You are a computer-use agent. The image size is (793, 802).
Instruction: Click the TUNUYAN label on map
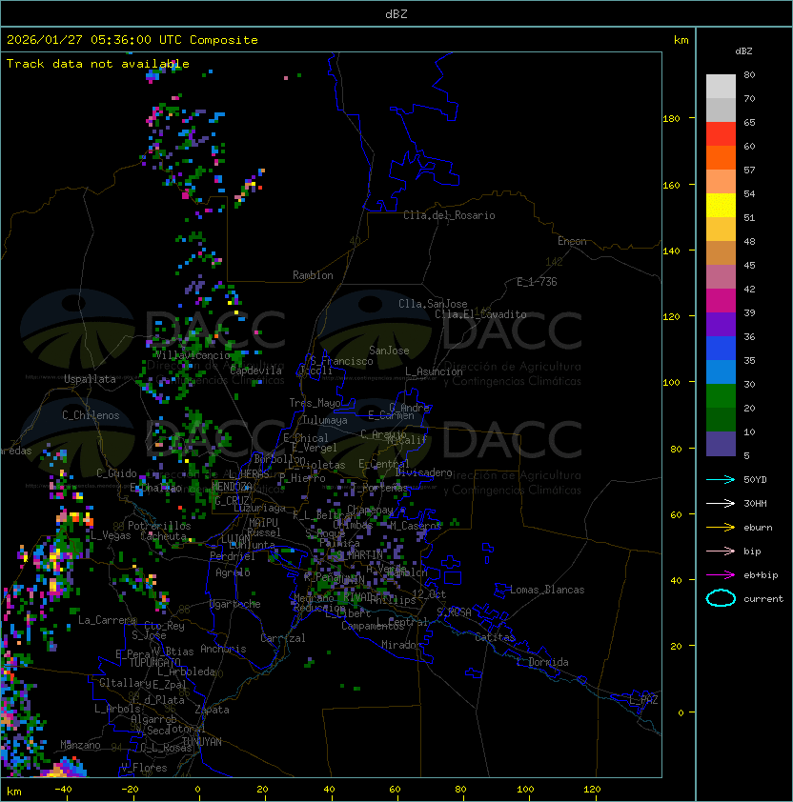click(x=201, y=741)
